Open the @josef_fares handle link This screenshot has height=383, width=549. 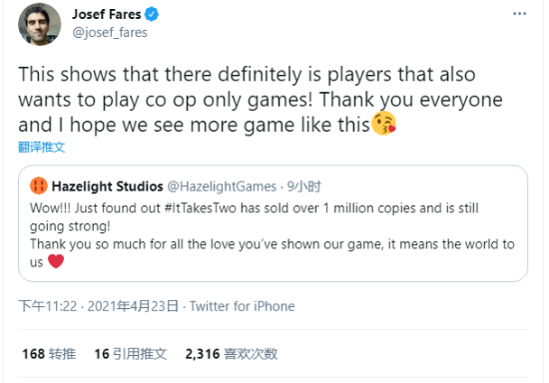coord(110,33)
